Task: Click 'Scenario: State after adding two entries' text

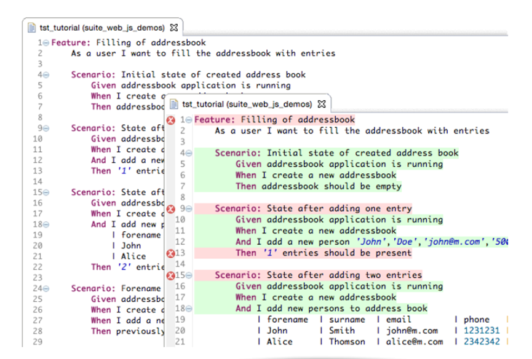Action: pyautogui.click(x=318, y=275)
